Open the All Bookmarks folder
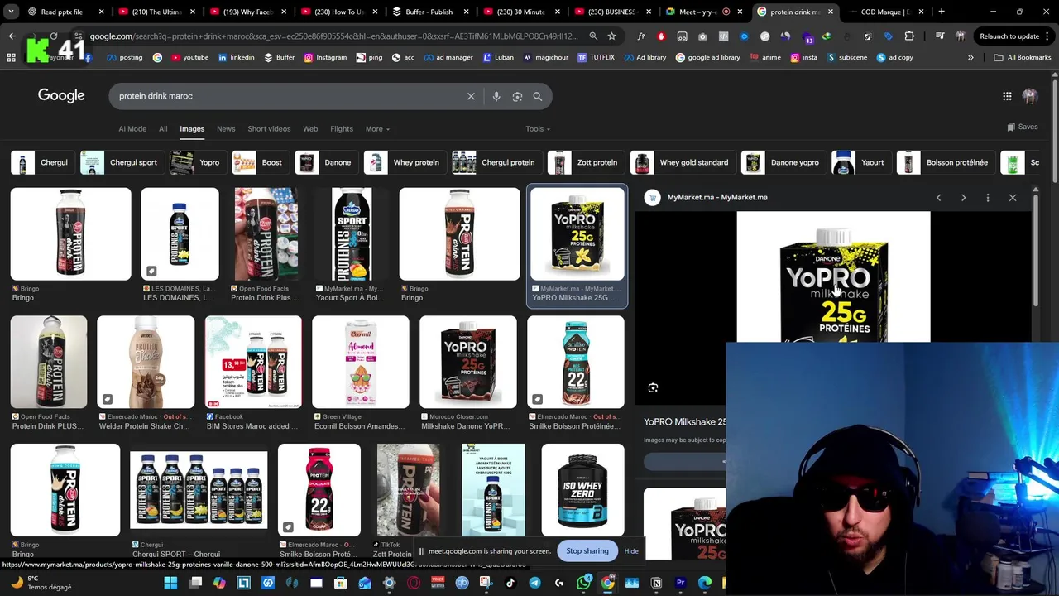This screenshot has width=1059, height=596. pos(1022,57)
